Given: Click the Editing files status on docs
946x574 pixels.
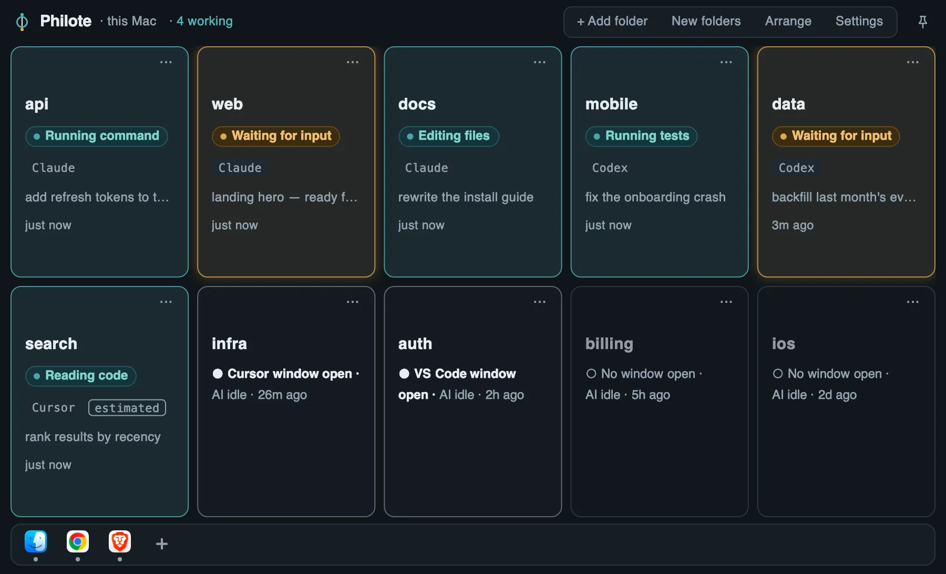Looking at the screenshot, I should pos(449,136).
